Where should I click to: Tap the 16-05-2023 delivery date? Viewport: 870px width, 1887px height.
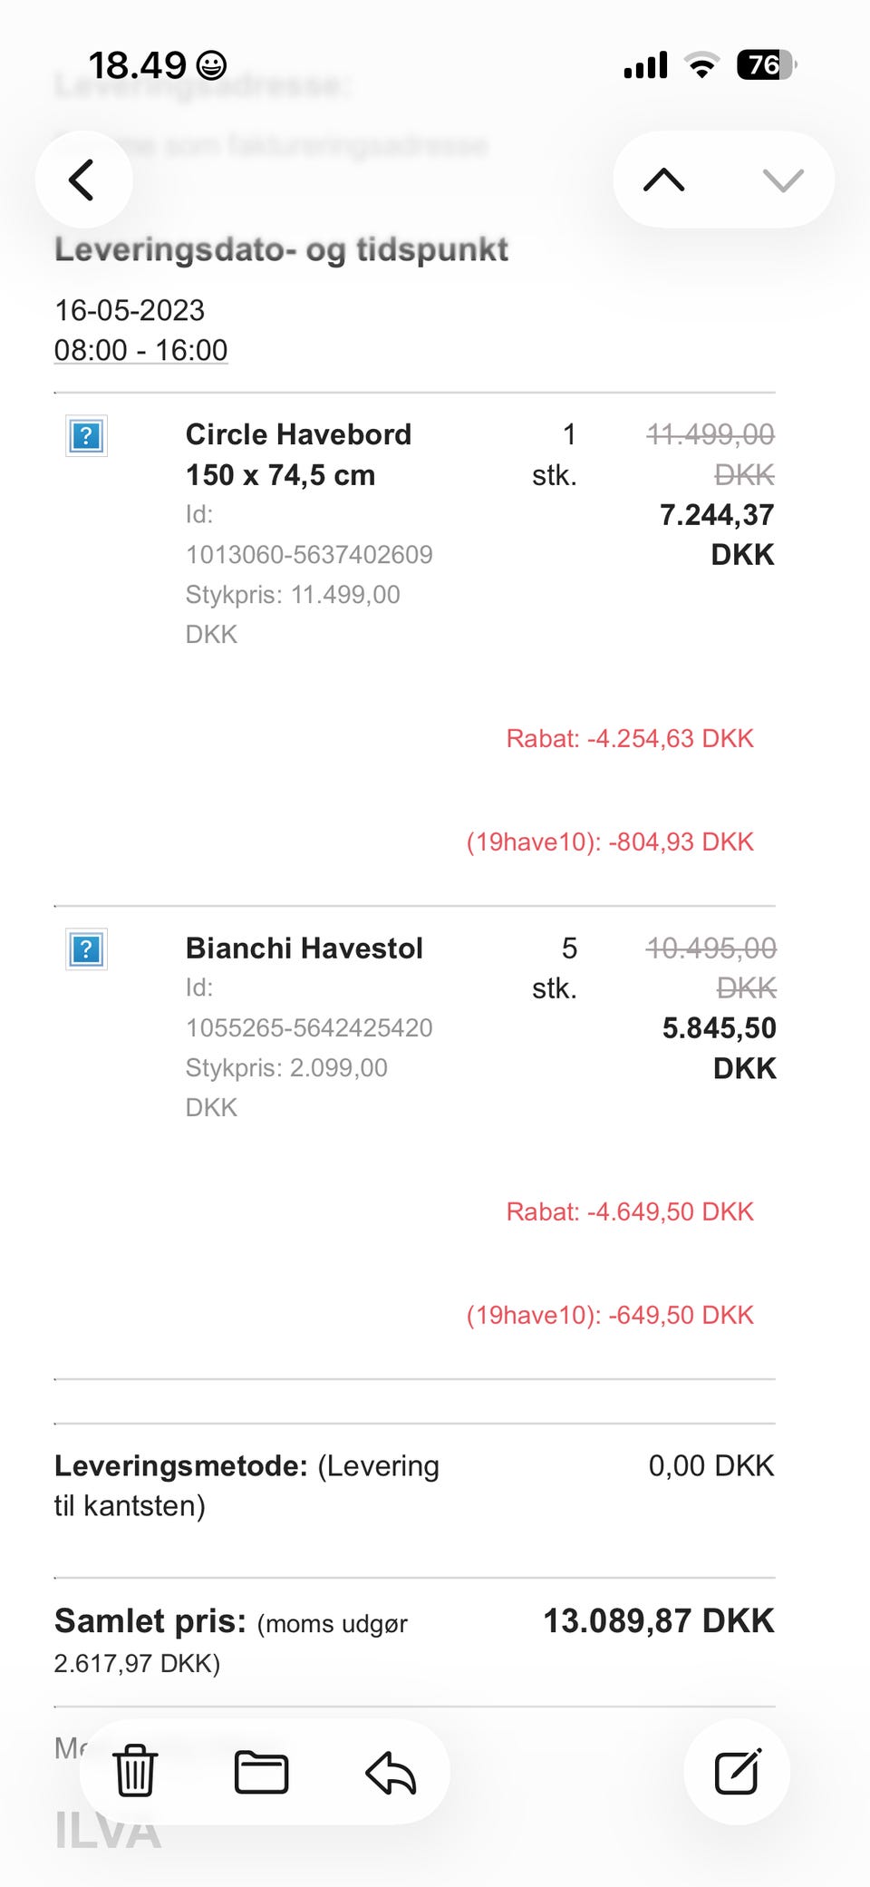pyautogui.click(x=130, y=310)
